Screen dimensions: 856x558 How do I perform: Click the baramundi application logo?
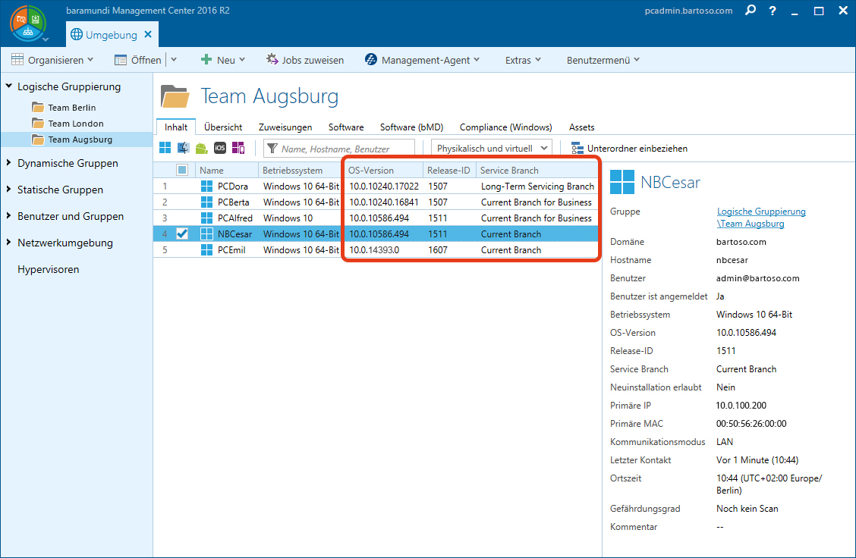click(x=27, y=24)
